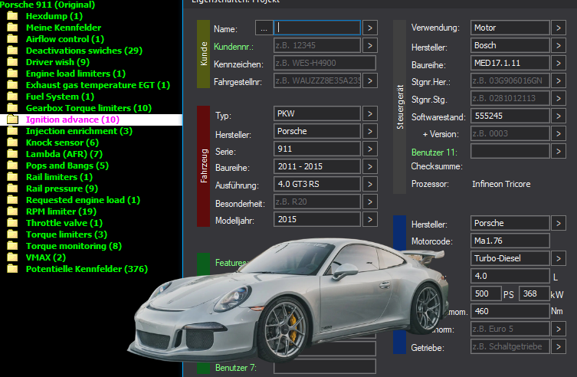Click the + Version arrow button

pyautogui.click(x=559, y=133)
